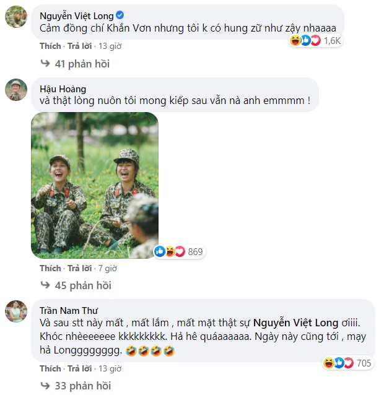Viewport: 384px width, 395px height.
Task: Like Nguyễn Việt Long's comment with Thích
Action: (x=50, y=46)
